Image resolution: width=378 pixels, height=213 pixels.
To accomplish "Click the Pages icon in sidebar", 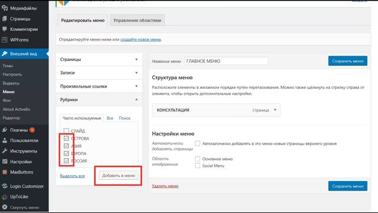I will tap(5, 18).
